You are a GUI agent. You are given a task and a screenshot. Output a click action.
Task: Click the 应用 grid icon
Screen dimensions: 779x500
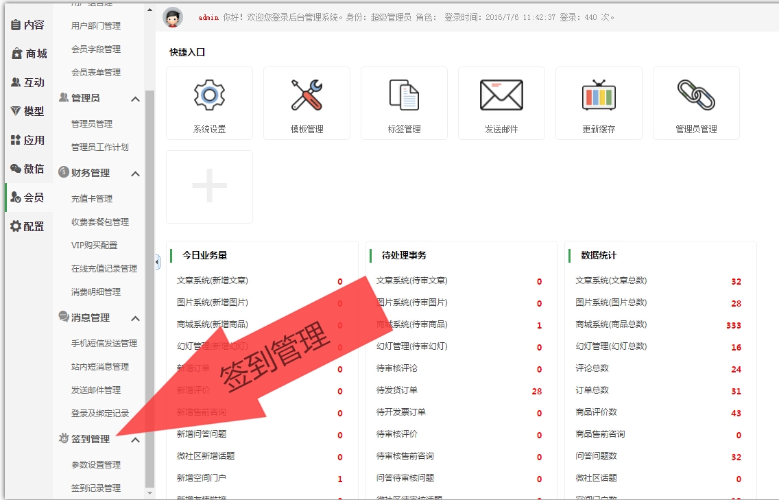point(16,140)
